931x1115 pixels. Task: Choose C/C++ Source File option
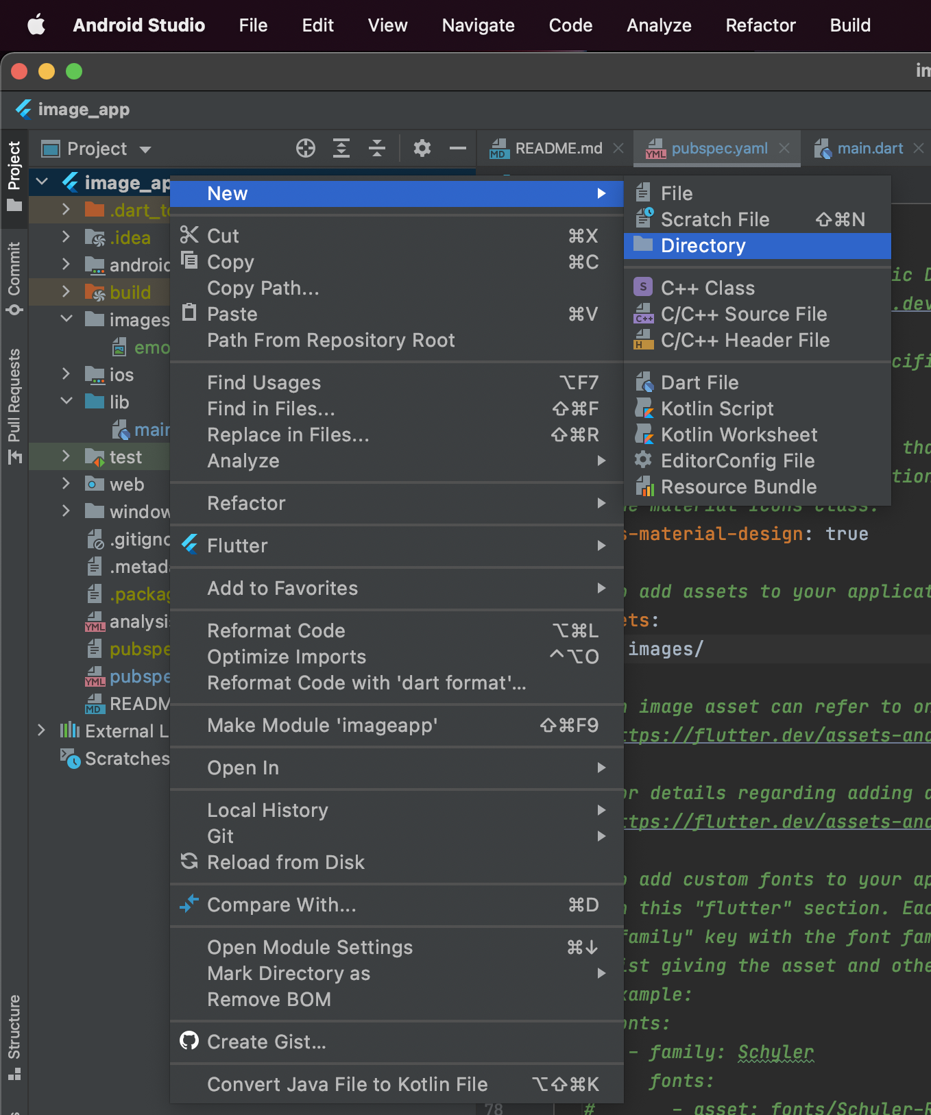pos(757,315)
